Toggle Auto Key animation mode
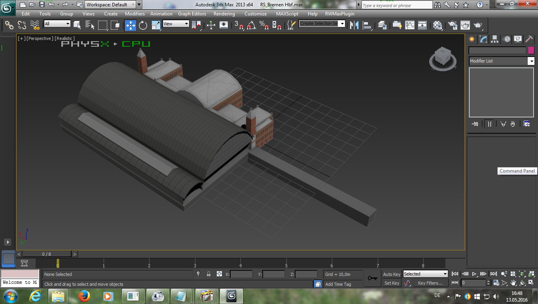The height and width of the screenshot is (304, 538). pos(391,274)
